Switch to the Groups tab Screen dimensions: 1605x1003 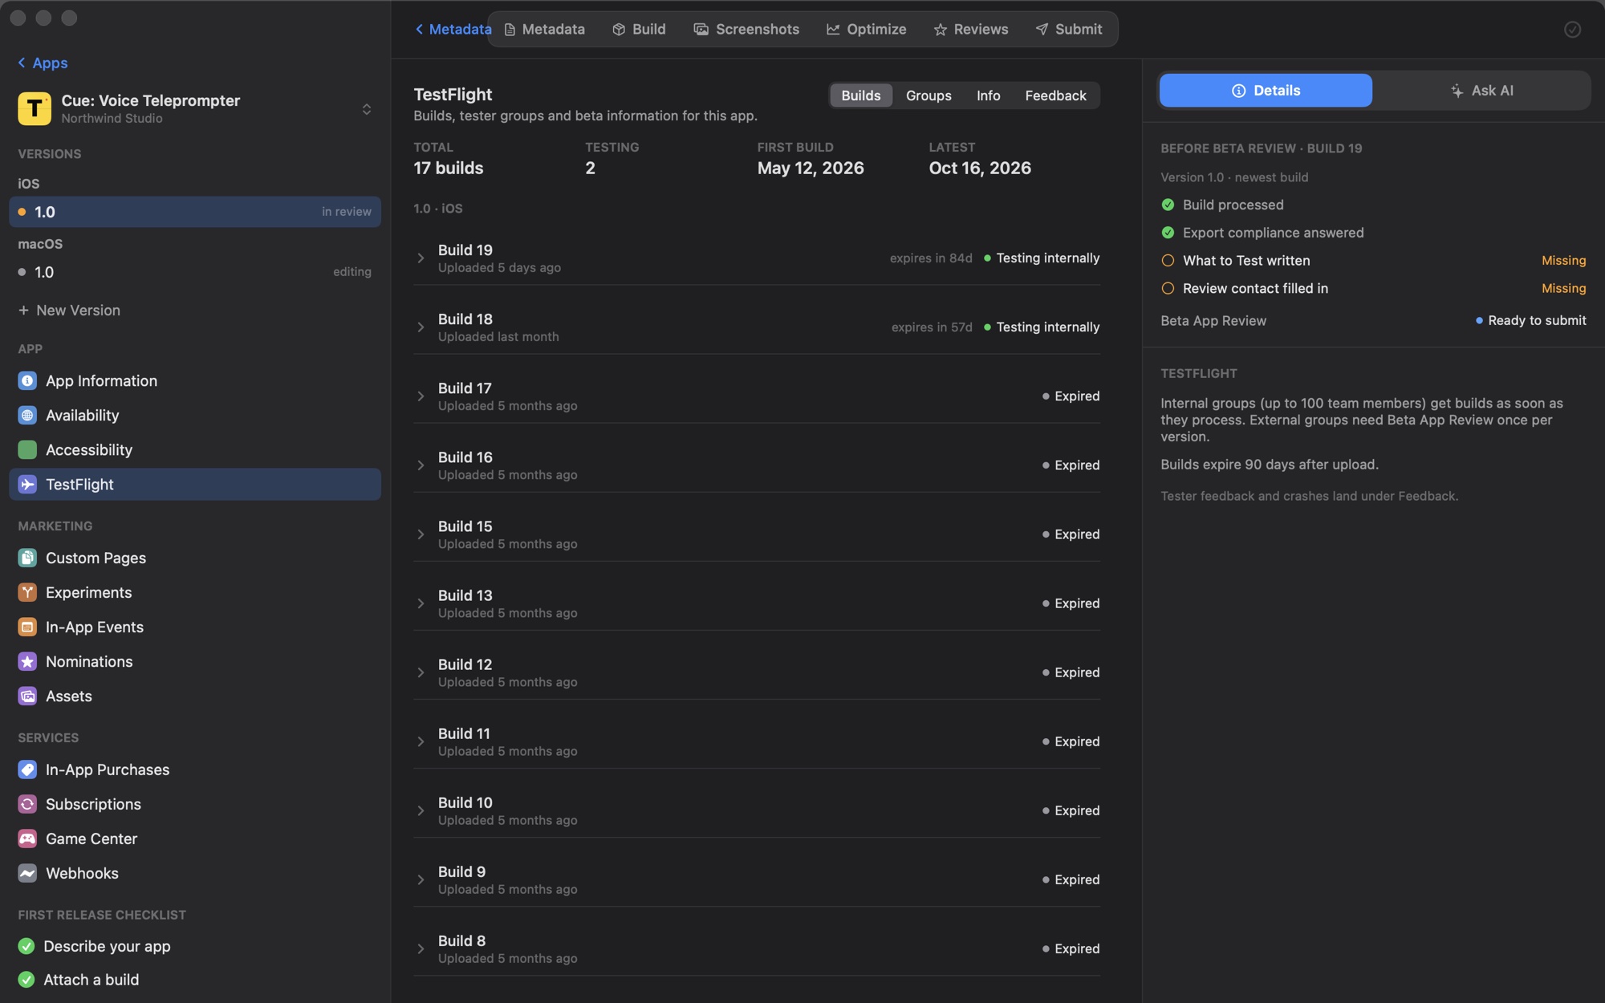(928, 95)
